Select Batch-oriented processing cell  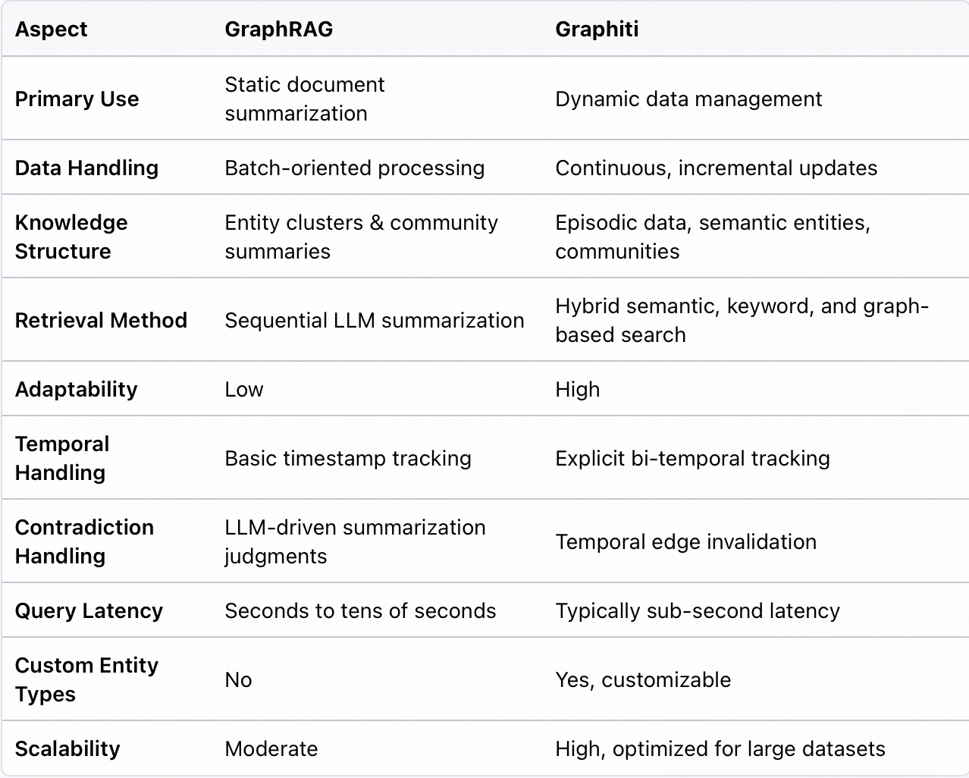pos(354,168)
